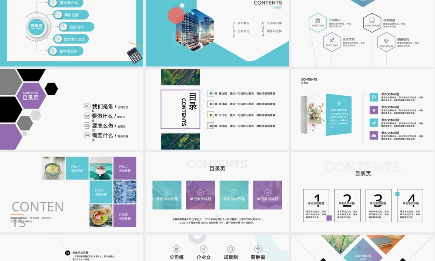Open the chestnut photo

click(x=101, y=216)
